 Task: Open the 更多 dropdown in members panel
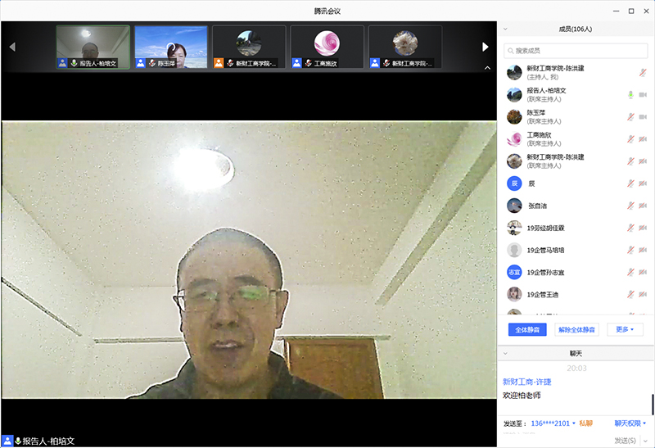(625, 329)
